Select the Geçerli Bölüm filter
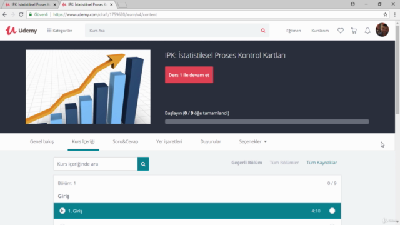 click(x=246, y=162)
